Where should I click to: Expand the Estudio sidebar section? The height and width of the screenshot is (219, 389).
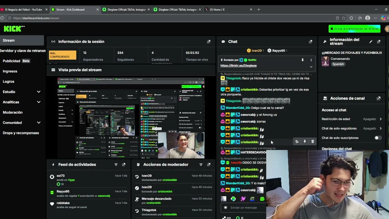tap(39, 92)
